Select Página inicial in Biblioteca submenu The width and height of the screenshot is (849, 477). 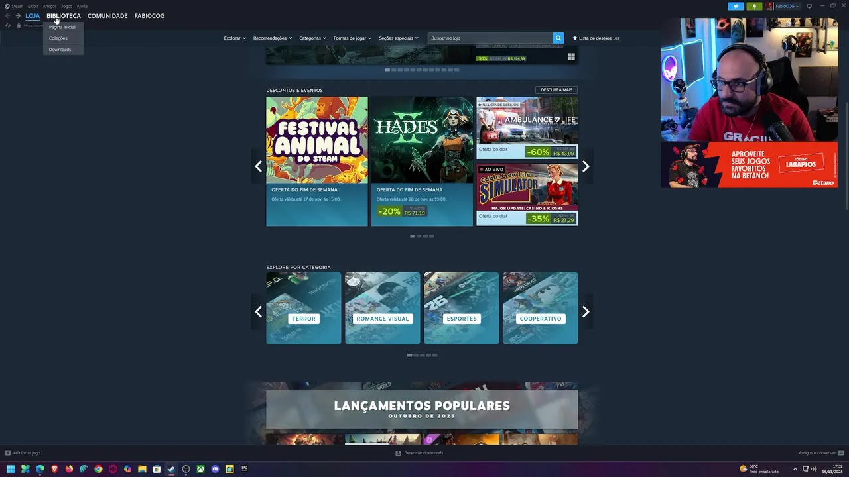coord(62,27)
